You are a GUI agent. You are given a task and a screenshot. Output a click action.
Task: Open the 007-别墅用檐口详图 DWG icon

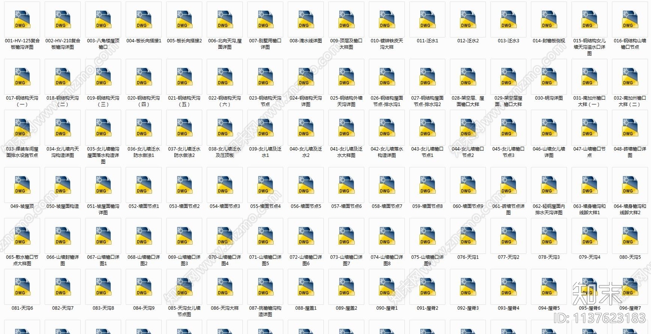(265, 20)
